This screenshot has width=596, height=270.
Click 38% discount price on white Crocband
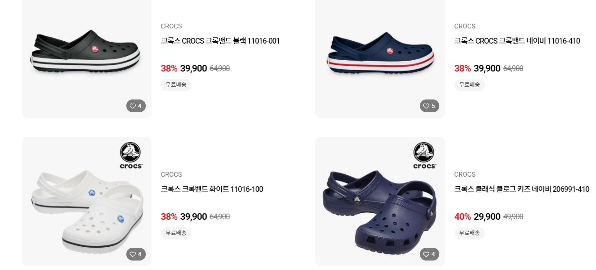(169, 216)
